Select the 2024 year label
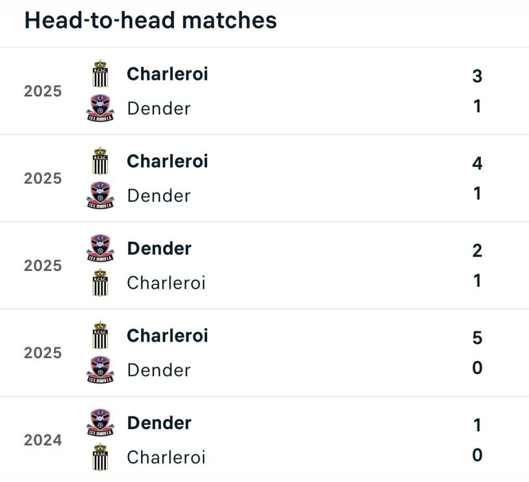 (x=43, y=440)
